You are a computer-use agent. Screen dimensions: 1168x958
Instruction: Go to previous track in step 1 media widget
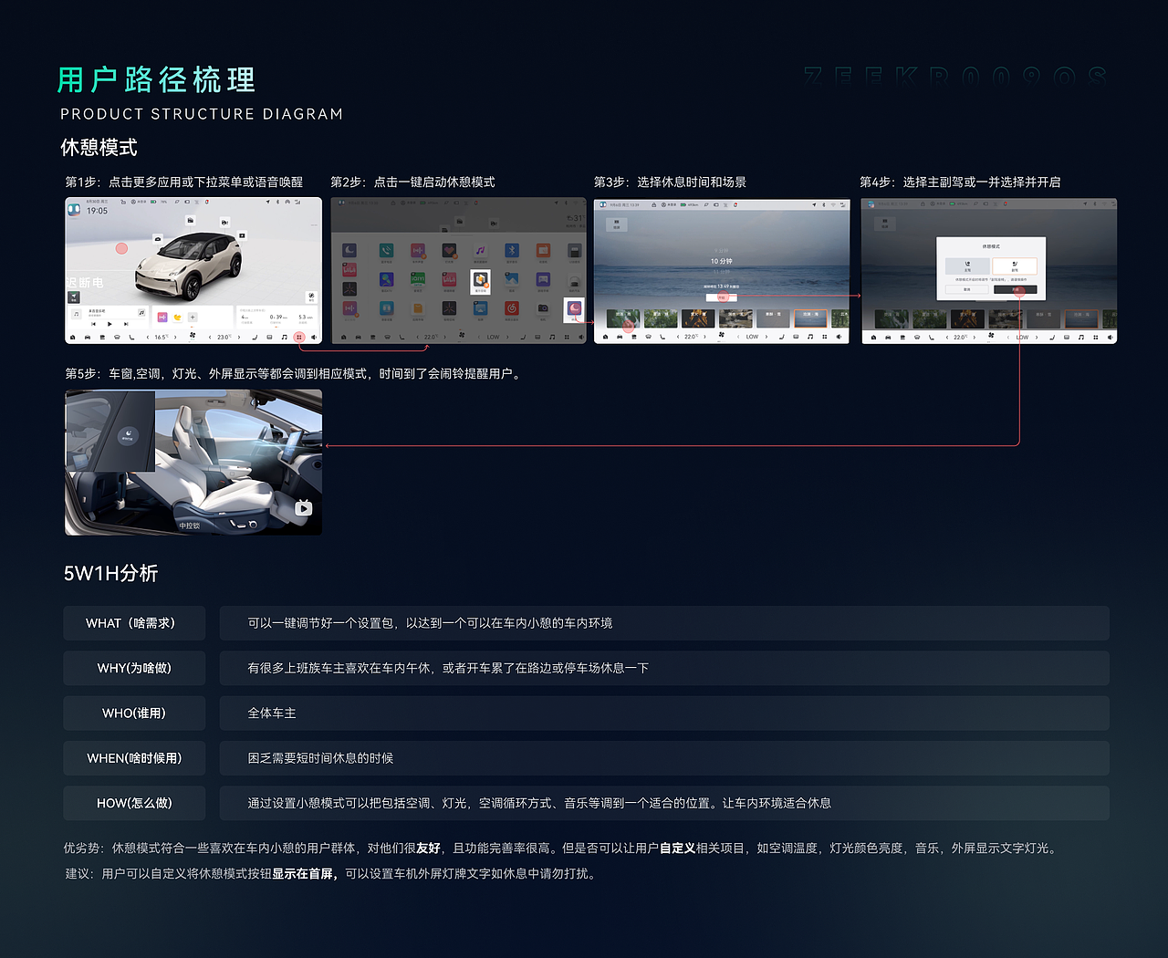93,324
